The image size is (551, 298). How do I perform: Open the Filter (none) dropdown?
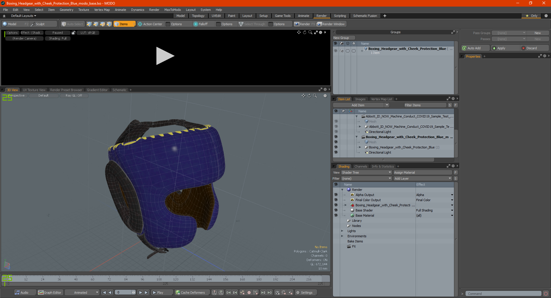pos(366,179)
